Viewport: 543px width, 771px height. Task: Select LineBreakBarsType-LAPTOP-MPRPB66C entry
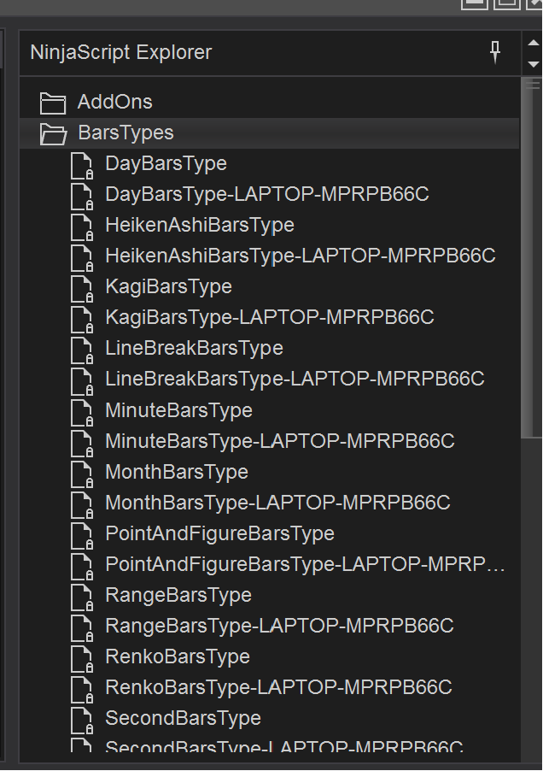295,380
